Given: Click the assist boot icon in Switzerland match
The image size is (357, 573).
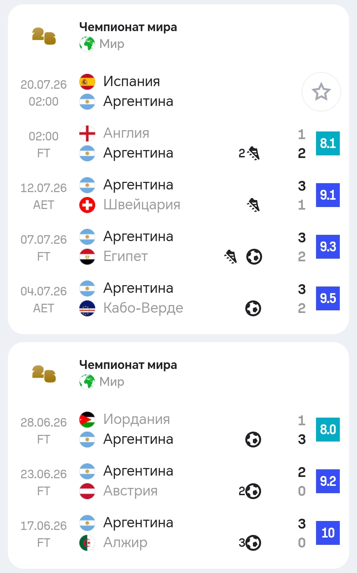Looking at the screenshot, I should [254, 205].
